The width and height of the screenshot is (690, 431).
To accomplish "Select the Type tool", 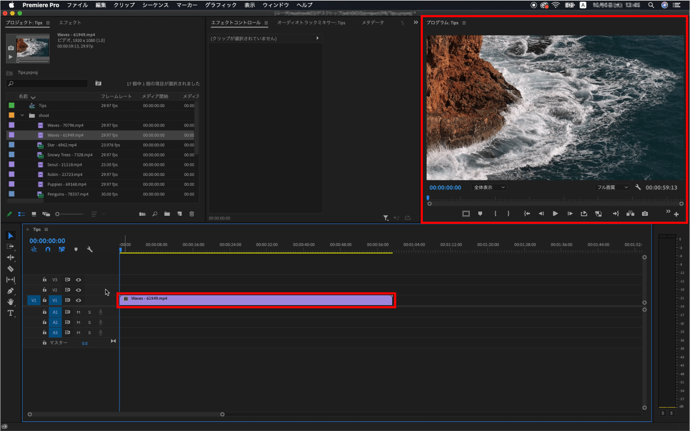I will tap(10, 313).
